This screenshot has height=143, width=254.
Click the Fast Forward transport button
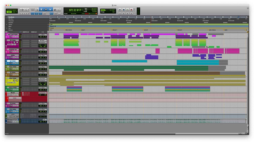[128, 14]
